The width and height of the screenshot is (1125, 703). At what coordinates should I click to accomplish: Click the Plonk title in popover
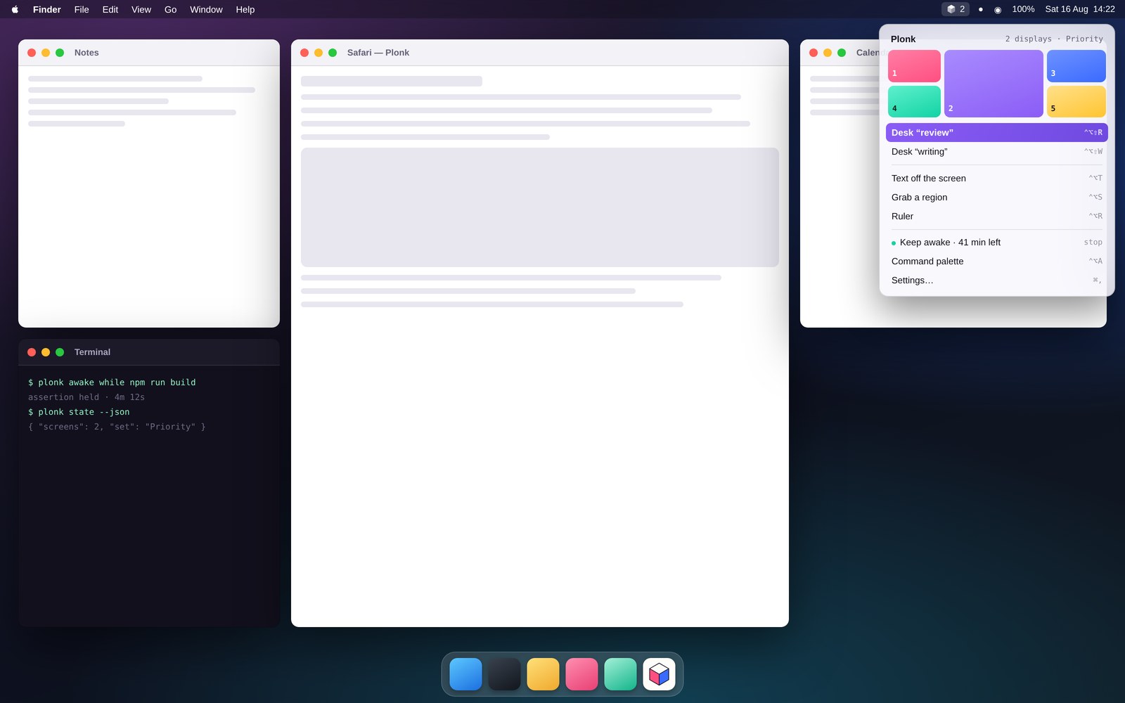[x=903, y=39]
